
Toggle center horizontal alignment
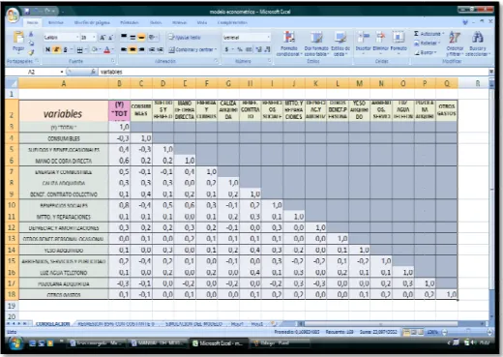[x=133, y=49]
